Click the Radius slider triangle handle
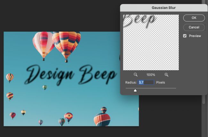Screen dimensions: 208x137 click(x=135, y=91)
